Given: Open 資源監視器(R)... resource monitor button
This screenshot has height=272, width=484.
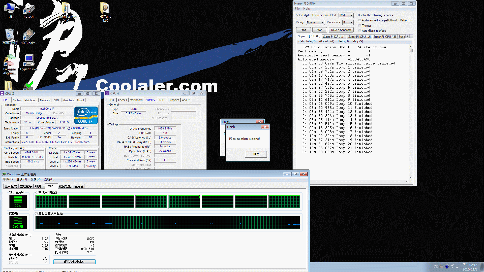Looking at the screenshot, I should 74,262.
